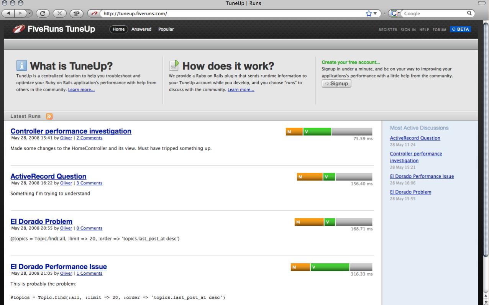
Task: Subscribe via the Latest Runs RSS feed icon
Action: click(49, 116)
